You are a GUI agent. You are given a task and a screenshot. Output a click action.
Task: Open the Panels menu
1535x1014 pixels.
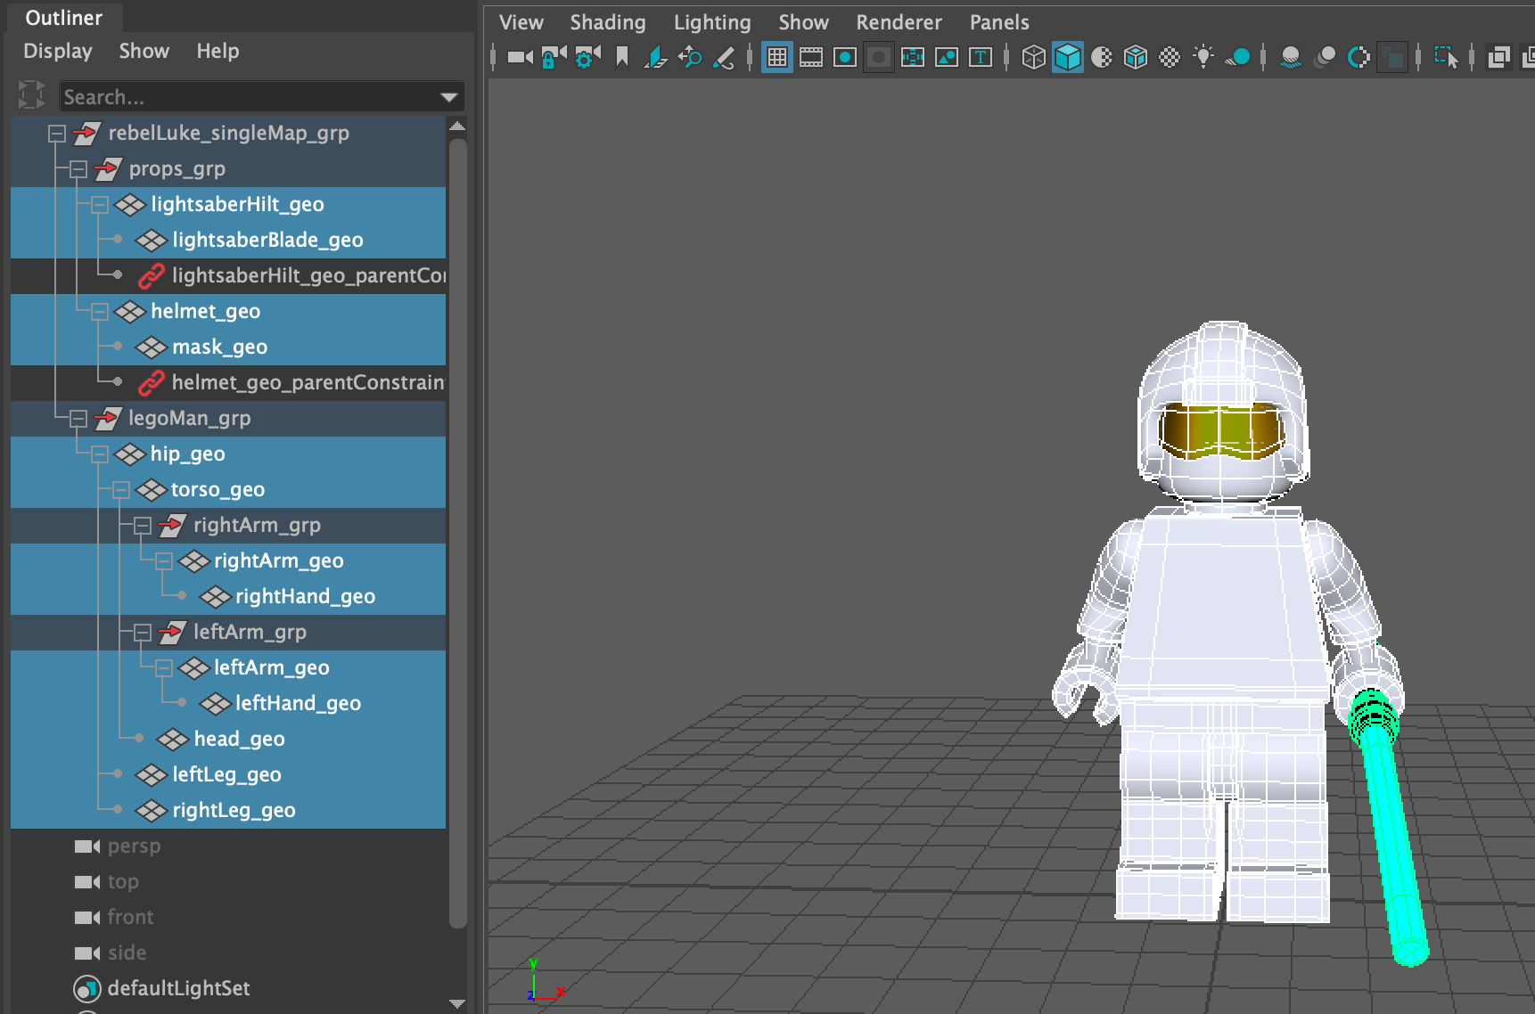(x=999, y=22)
